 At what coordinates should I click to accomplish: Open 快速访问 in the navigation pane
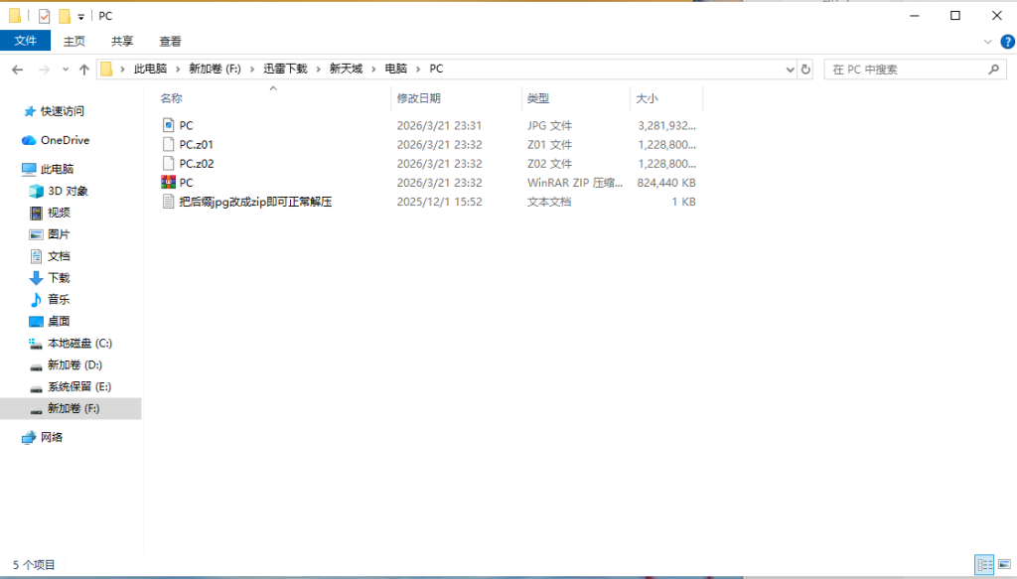[x=63, y=111]
